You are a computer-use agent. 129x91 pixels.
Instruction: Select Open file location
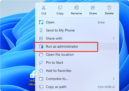(x=77, y=54)
